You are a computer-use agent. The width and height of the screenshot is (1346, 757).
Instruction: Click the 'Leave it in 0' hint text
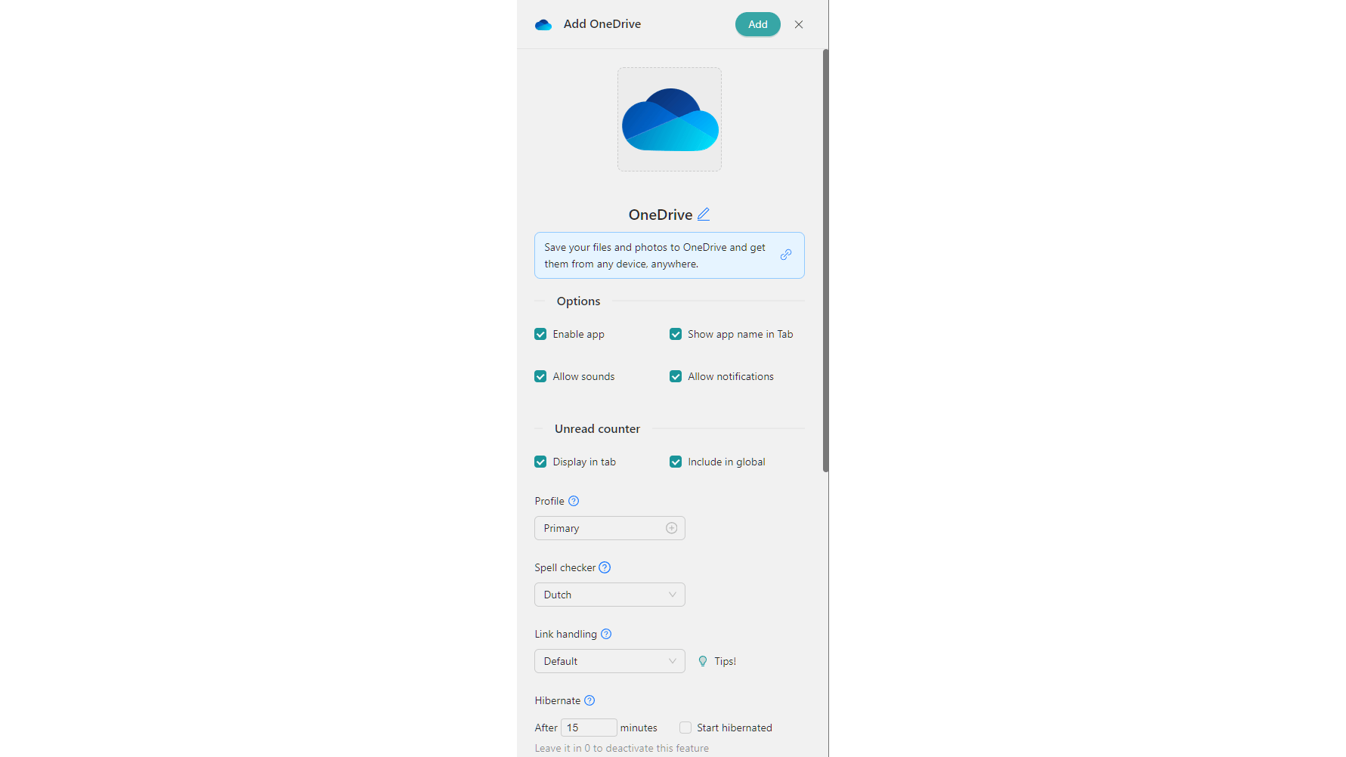tap(622, 748)
